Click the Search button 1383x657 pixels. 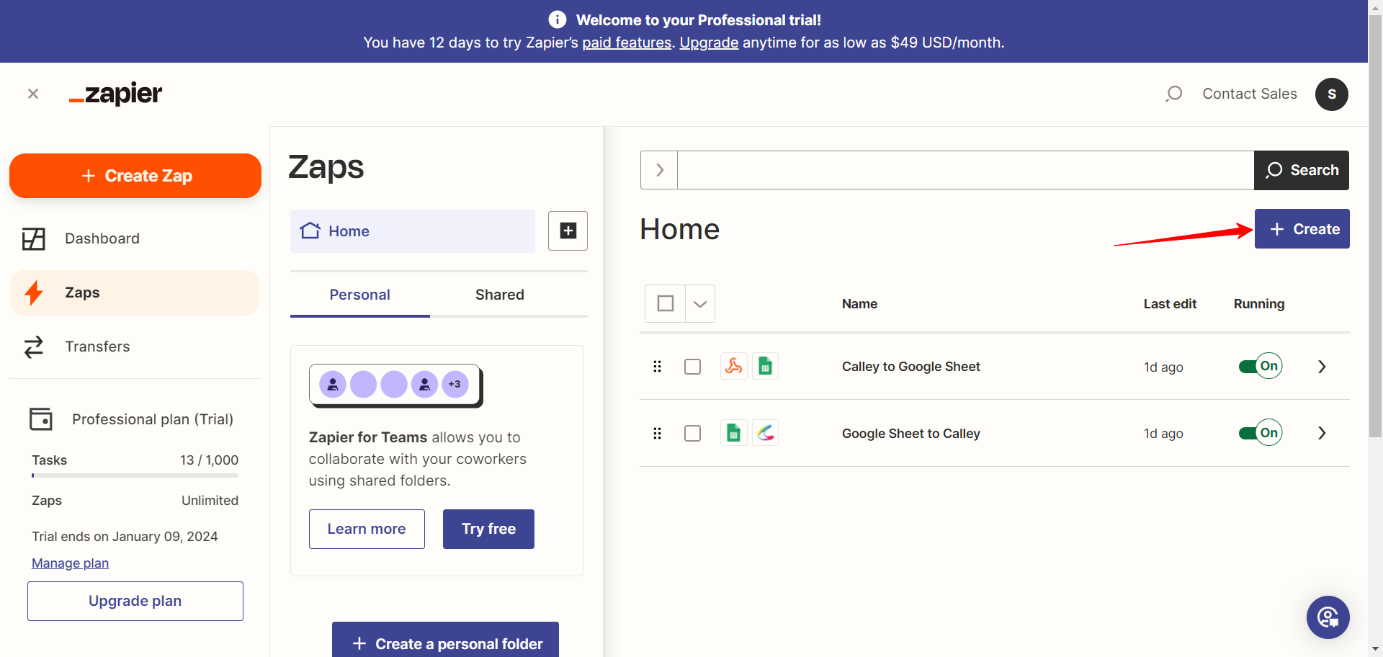(1302, 170)
